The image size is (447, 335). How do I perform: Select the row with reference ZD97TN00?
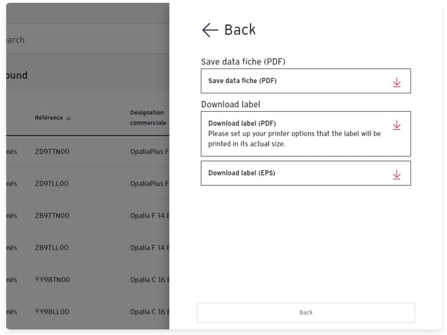(x=52, y=152)
